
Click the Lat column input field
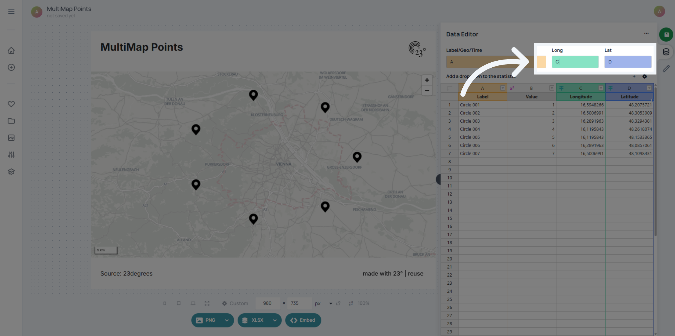(x=628, y=62)
